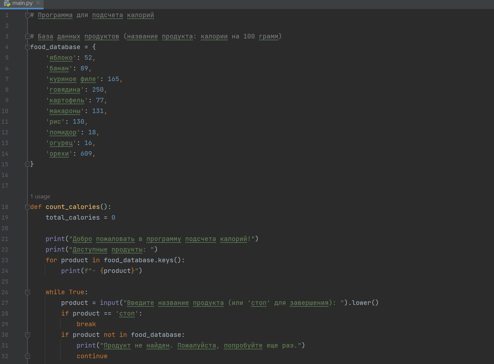Viewport: 494px width, 364px height.
Task: Click the value 609 for орехи
Action: (x=86, y=154)
